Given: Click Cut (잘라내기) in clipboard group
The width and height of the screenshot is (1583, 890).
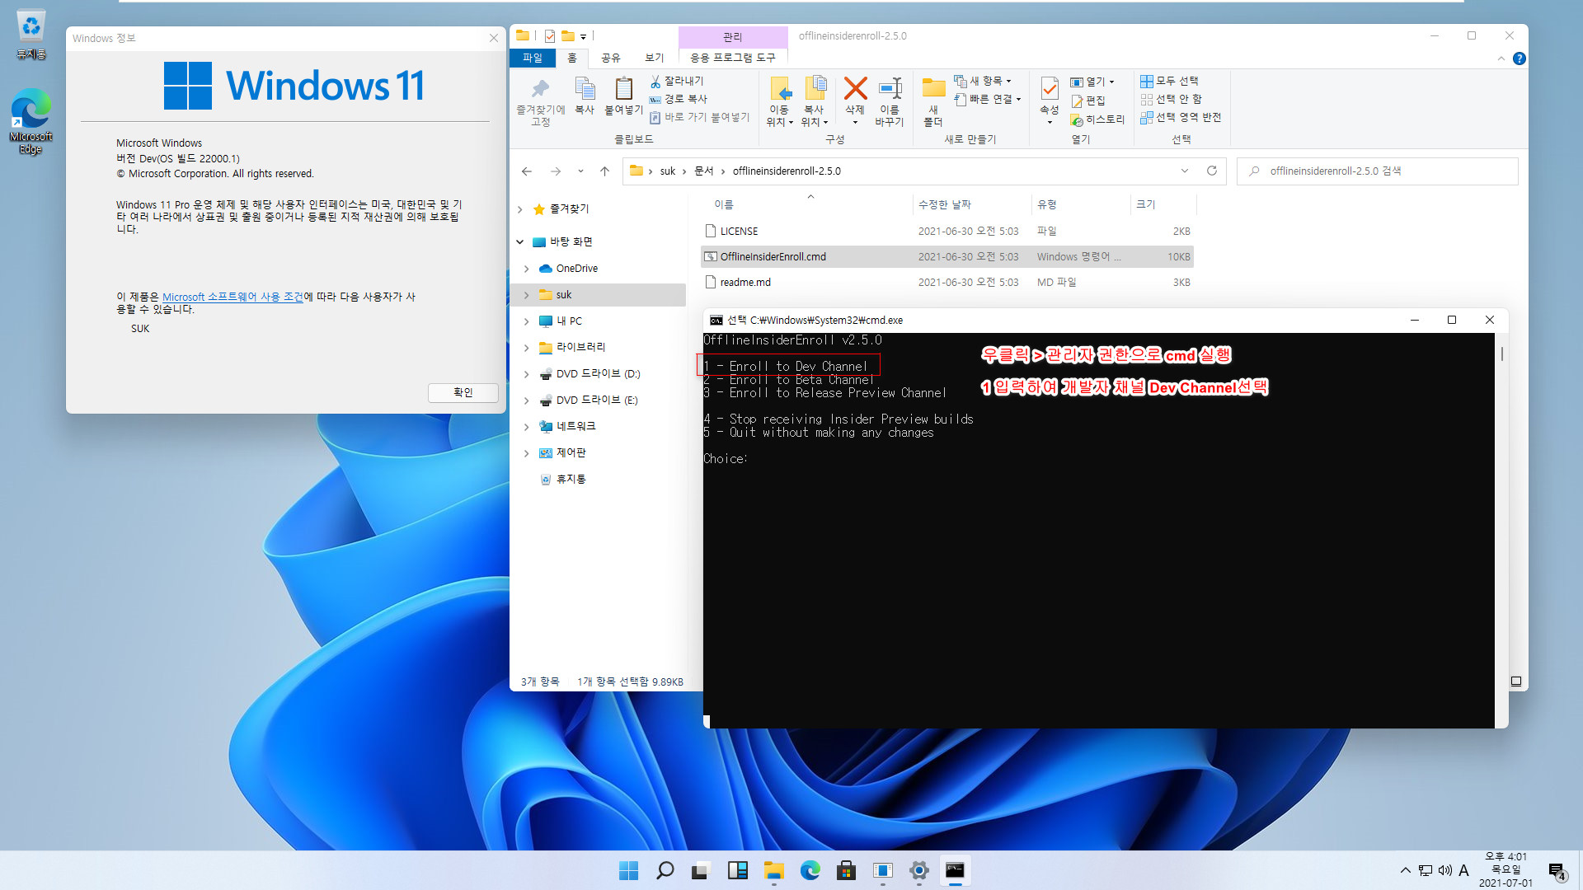Looking at the screenshot, I should tap(677, 81).
